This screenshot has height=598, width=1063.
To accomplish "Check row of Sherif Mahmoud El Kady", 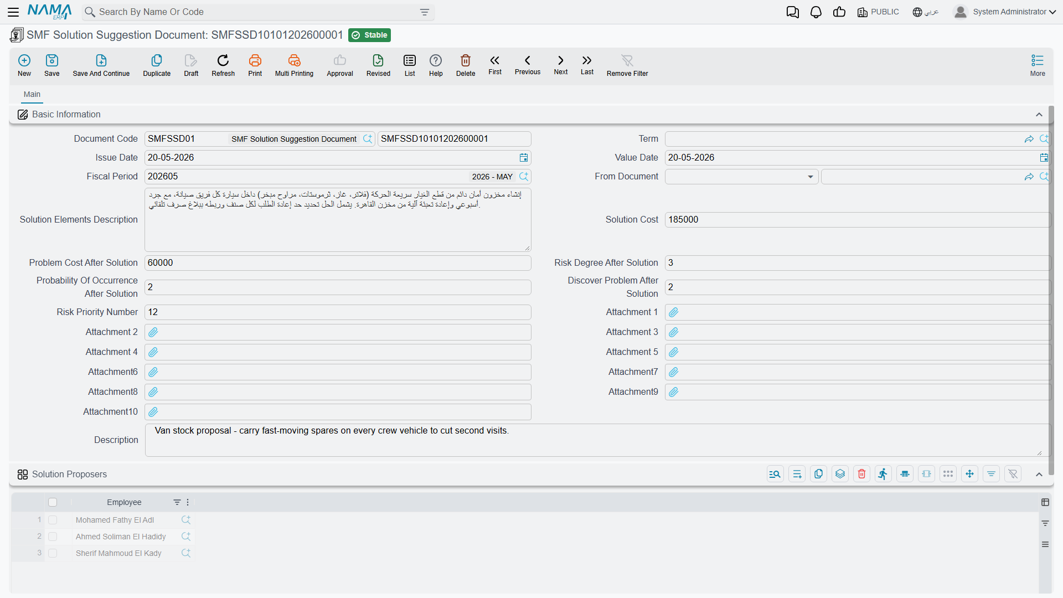I will [x=53, y=553].
